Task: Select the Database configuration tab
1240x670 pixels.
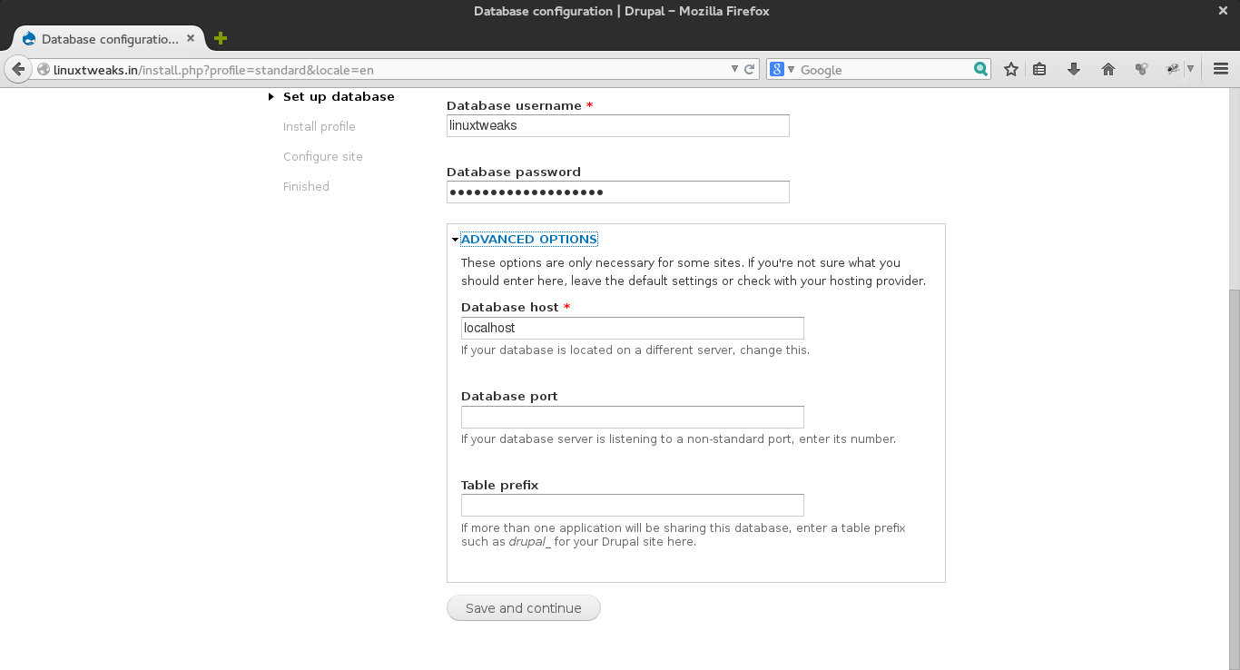Action: [109, 39]
